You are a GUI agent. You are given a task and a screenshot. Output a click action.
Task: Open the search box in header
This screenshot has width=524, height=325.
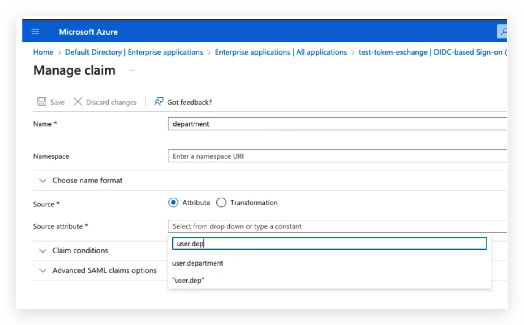click(502, 32)
